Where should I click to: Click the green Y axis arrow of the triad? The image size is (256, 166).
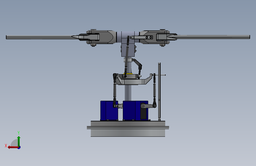[19, 141]
